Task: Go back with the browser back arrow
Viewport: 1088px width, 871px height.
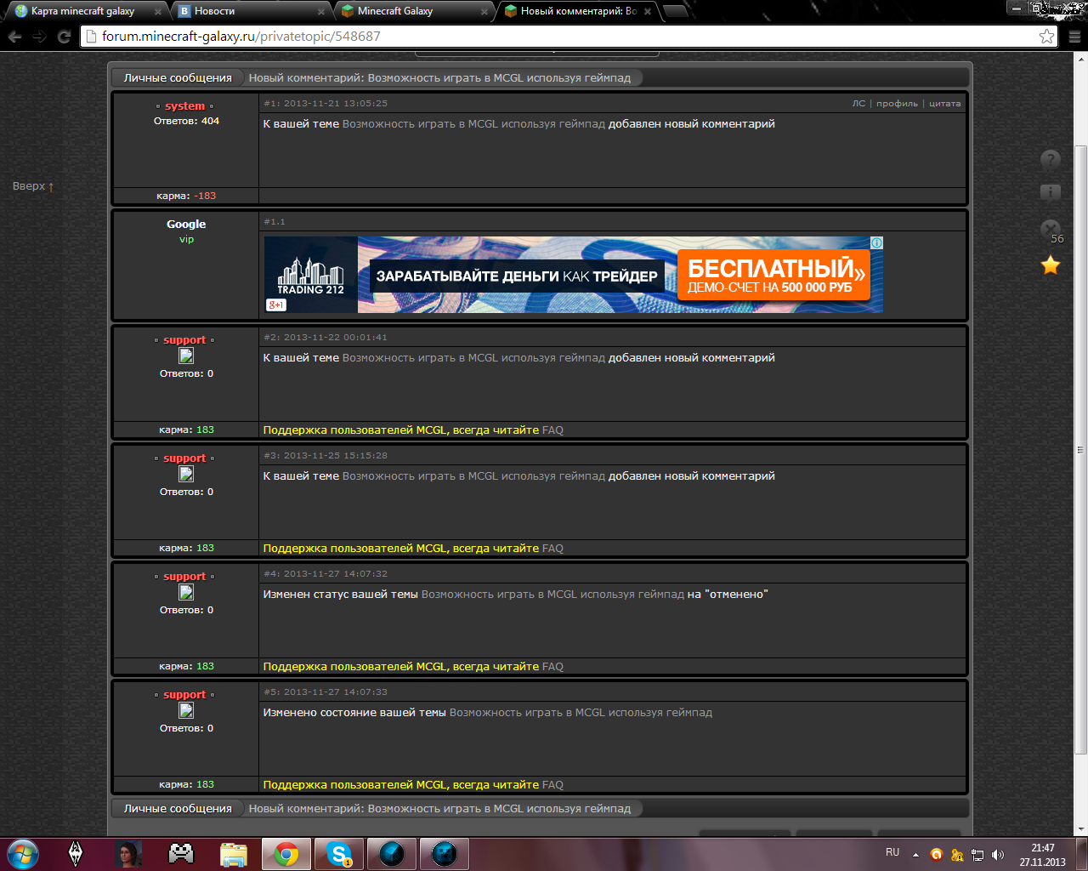Action: pos(14,37)
